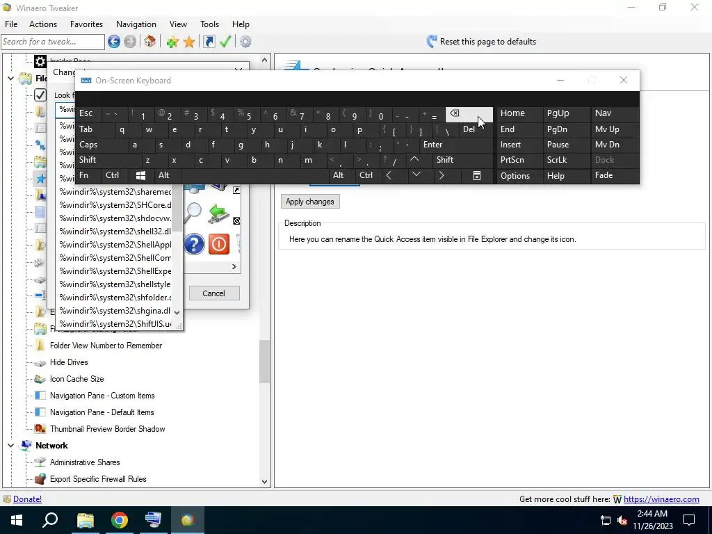Pick the magnifying glass icon in icon picker
The image size is (712, 534).
193,213
